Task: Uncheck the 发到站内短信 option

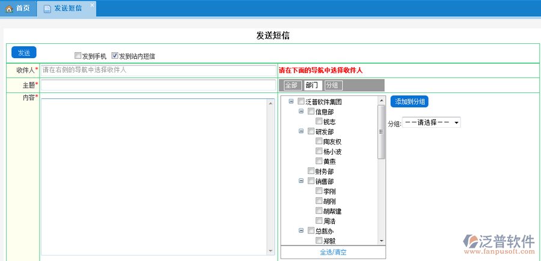Action: (115, 56)
